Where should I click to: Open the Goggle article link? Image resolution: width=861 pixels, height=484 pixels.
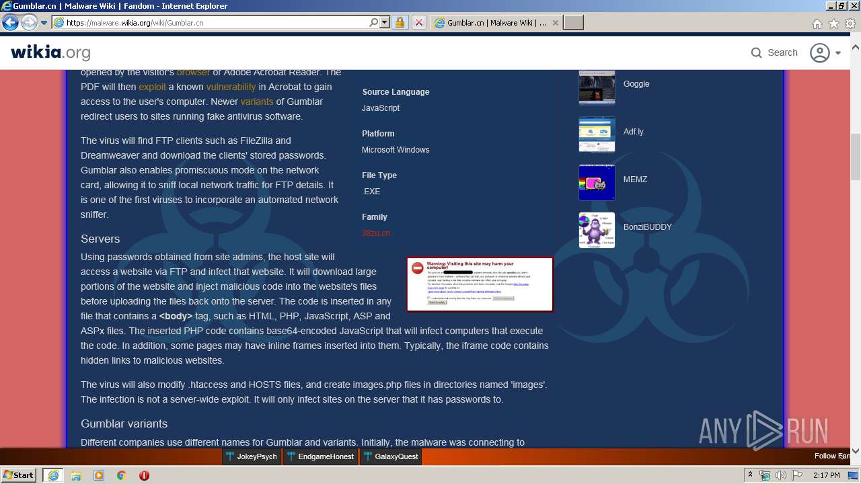636,84
